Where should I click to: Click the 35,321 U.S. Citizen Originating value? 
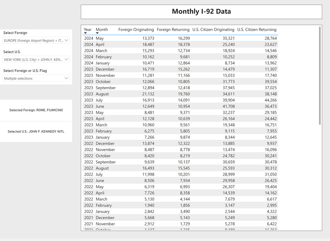pyautogui.click(x=228, y=38)
